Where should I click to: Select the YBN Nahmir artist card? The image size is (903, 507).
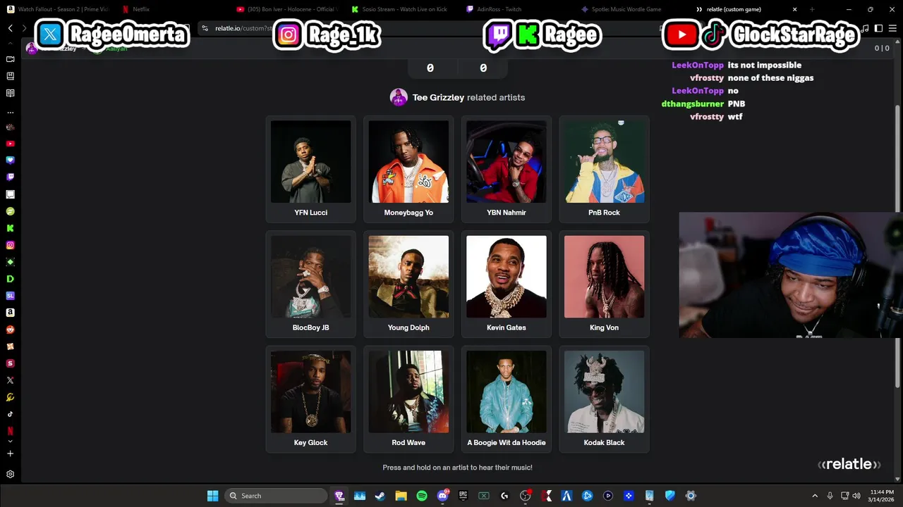pyautogui.click(x=507, y=169)
